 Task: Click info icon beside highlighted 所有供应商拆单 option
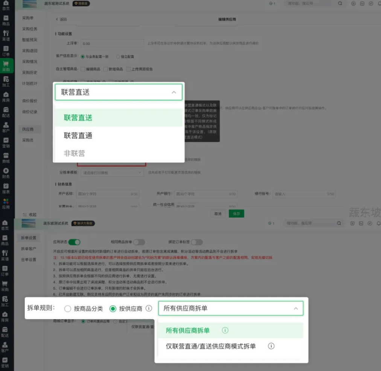(x=225, y=330)
